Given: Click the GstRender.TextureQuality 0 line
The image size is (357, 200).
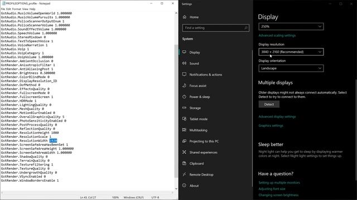Looking at the screenshot, I should pos(25,168).
